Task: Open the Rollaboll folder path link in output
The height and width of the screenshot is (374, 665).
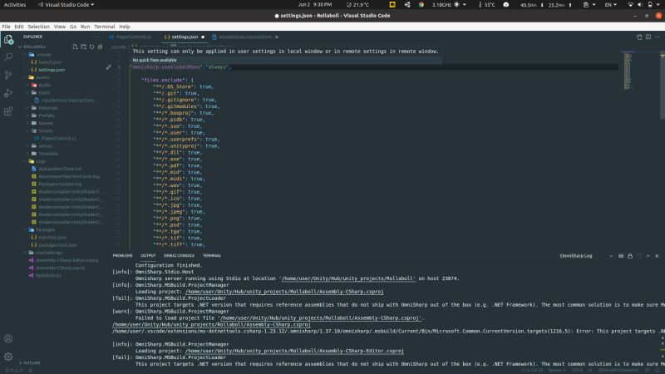Action: coord(347,278)
